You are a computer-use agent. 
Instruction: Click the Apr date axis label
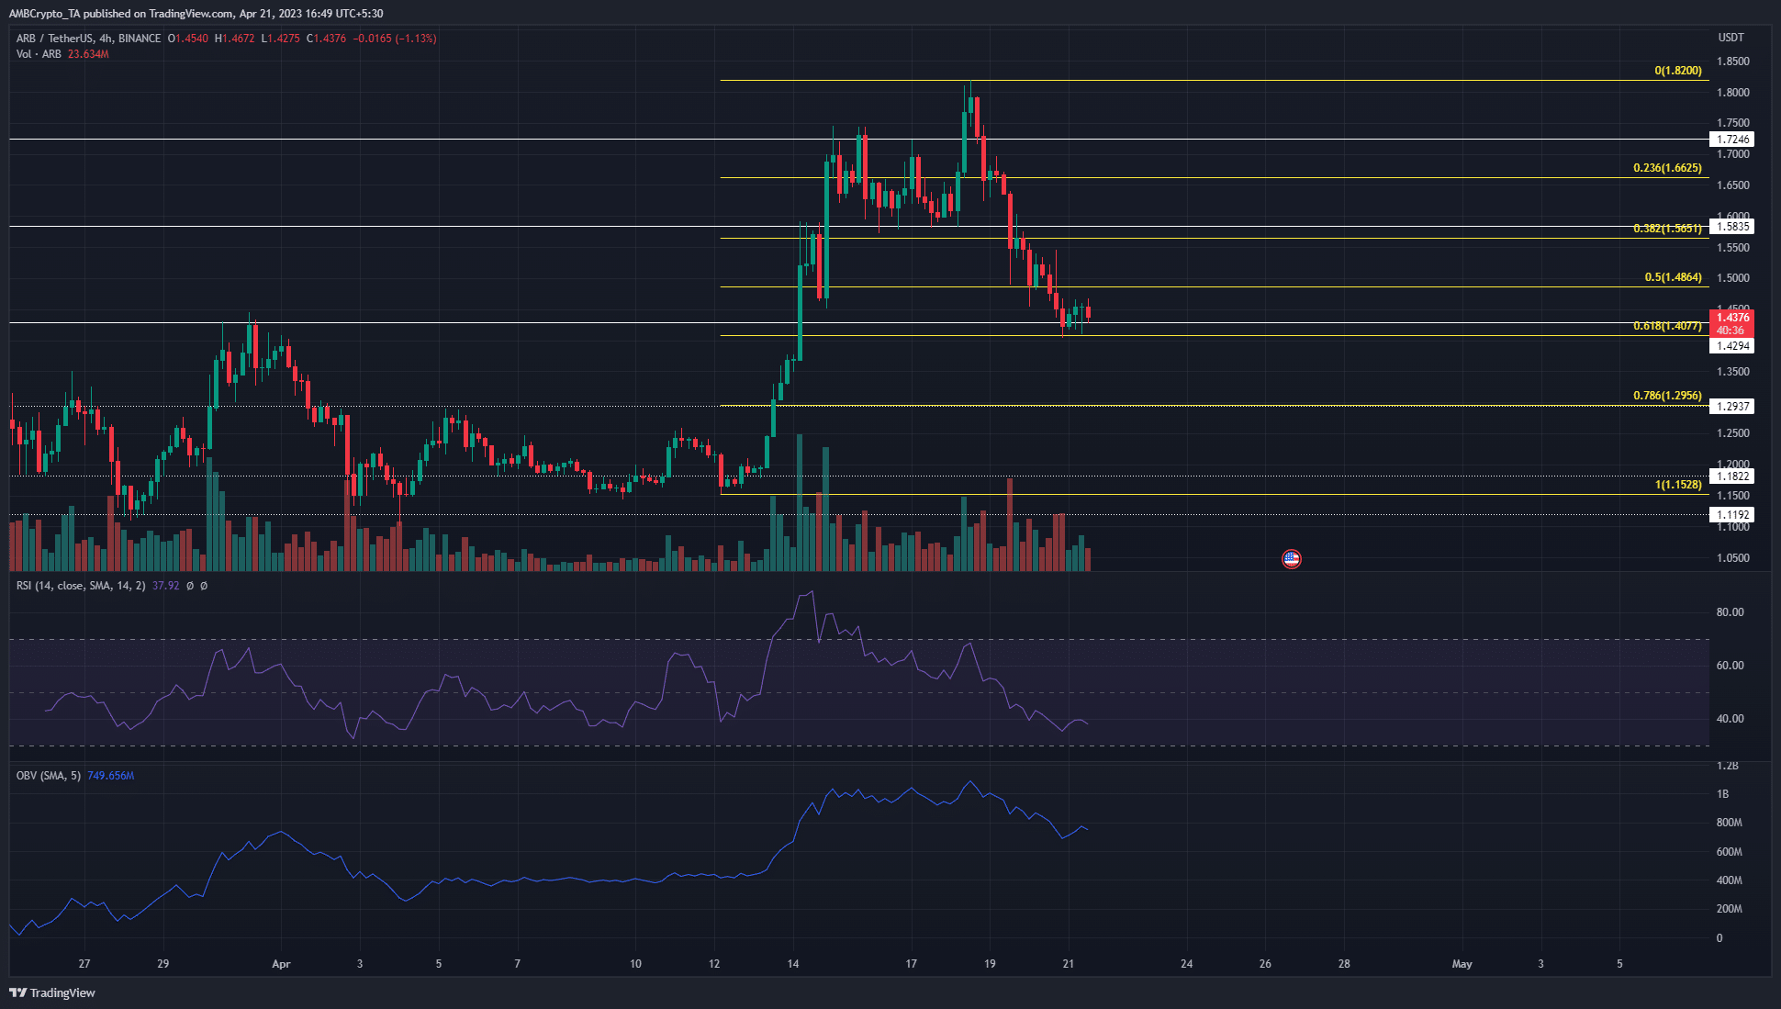pos(281,964)
